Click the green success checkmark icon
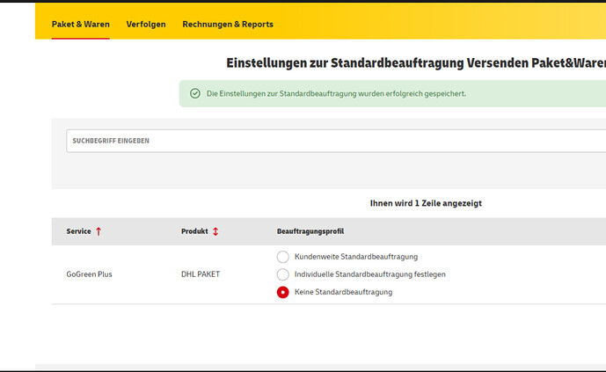Screen dimensions: 606x372 click(x=195, y=93)
